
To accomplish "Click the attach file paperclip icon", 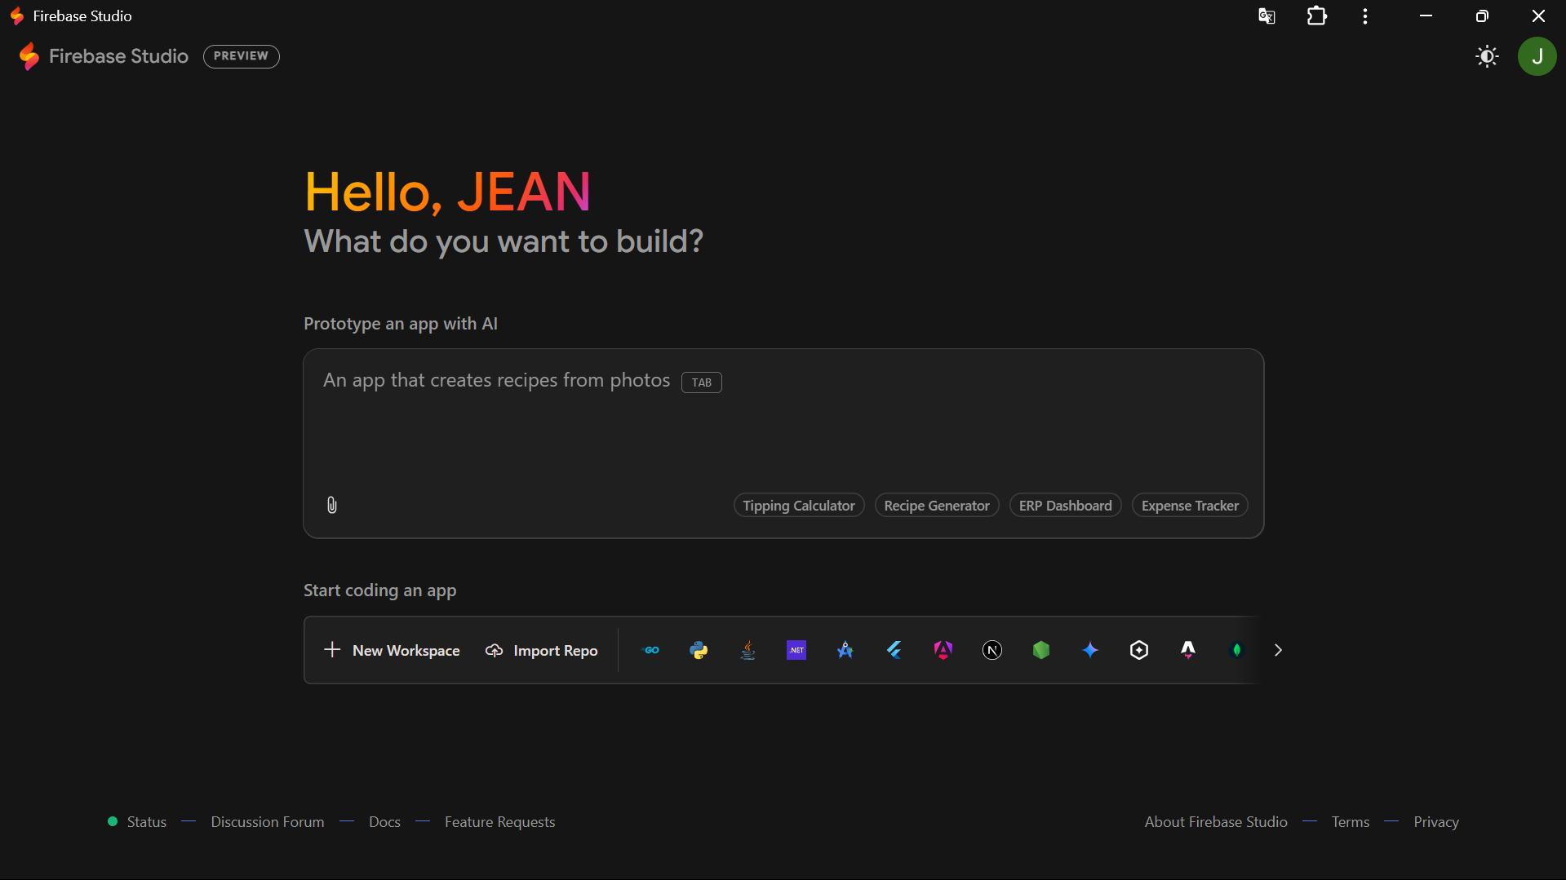I will pos(332,505).
